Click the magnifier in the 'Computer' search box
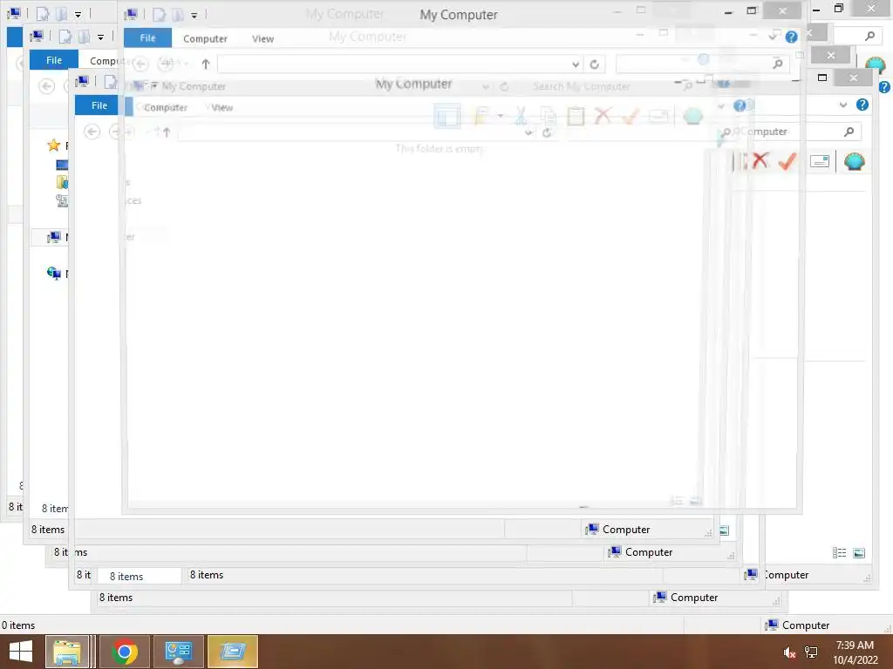 849,132
